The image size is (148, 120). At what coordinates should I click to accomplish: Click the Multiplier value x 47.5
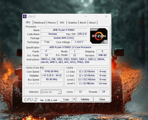[x=52, y=75]
